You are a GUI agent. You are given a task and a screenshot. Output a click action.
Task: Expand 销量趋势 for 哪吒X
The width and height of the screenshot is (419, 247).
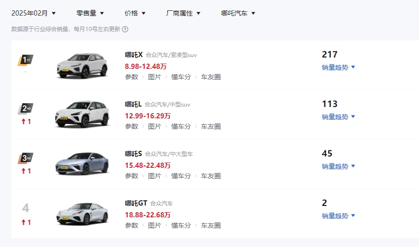(x=338, y=67)
